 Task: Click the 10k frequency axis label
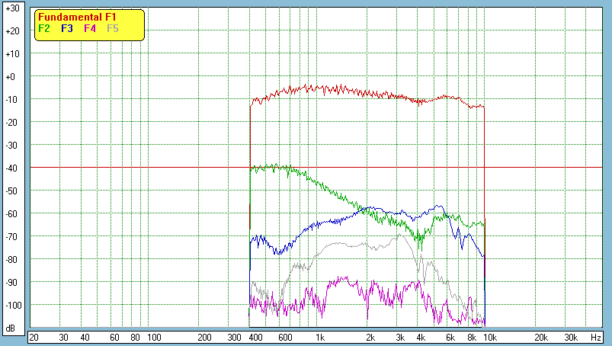(x=493, y=337)
